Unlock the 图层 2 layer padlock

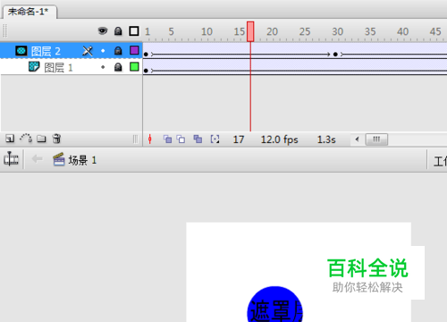(118, 51)
